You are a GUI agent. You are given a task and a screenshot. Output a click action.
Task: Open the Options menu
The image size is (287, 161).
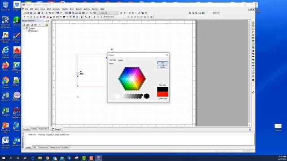click(x=87, y=9)
